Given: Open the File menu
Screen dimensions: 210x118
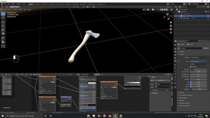Looking at the screenshot, I should pyautogui.click(x=5, y=4).
